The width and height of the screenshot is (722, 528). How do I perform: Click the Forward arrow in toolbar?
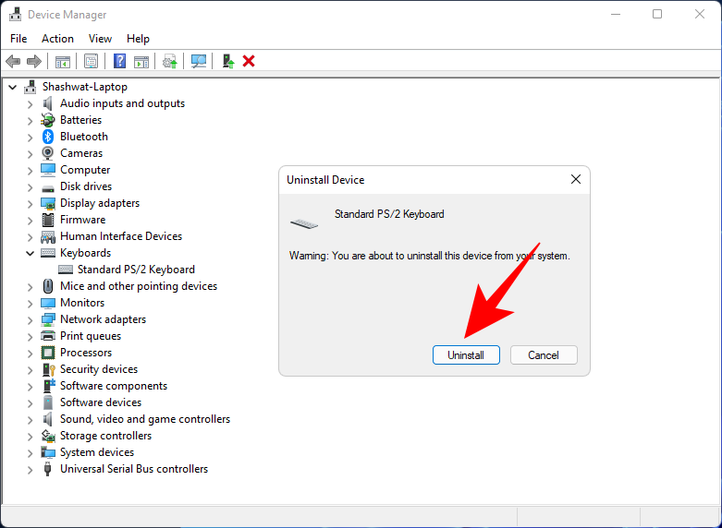tap(34, 61)
